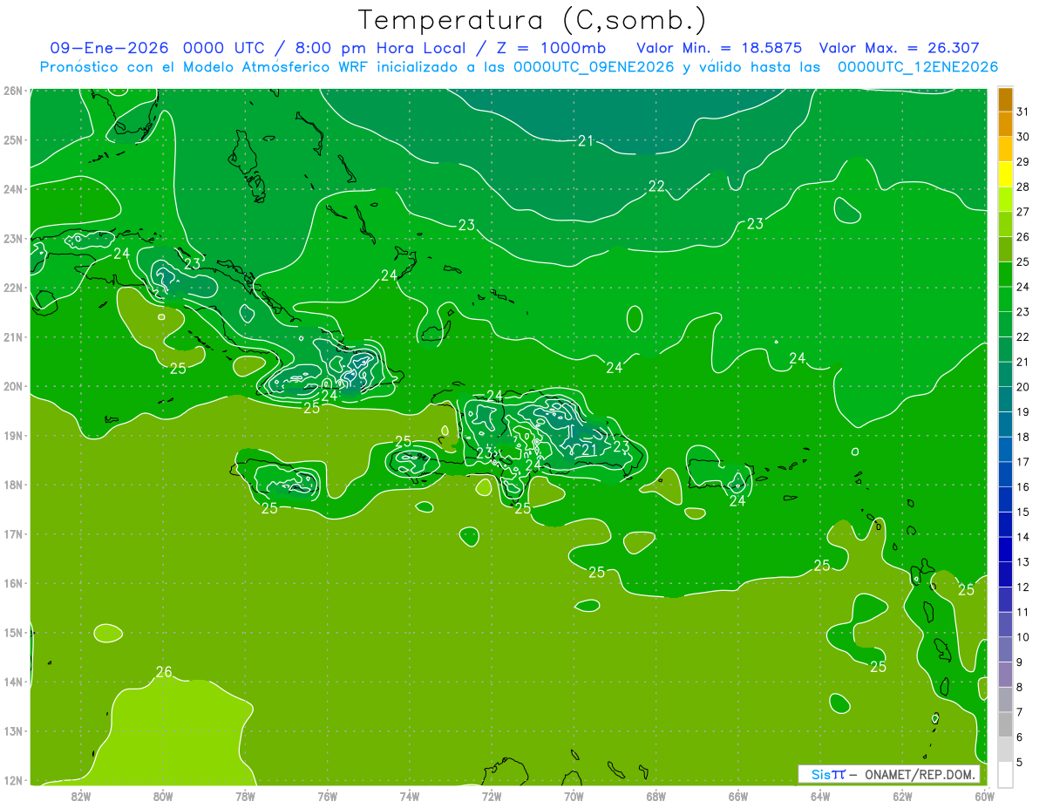Click the '78W' longitude axis label
The height and width of the screenshot is (808, 1046).
tap(245, 796)
